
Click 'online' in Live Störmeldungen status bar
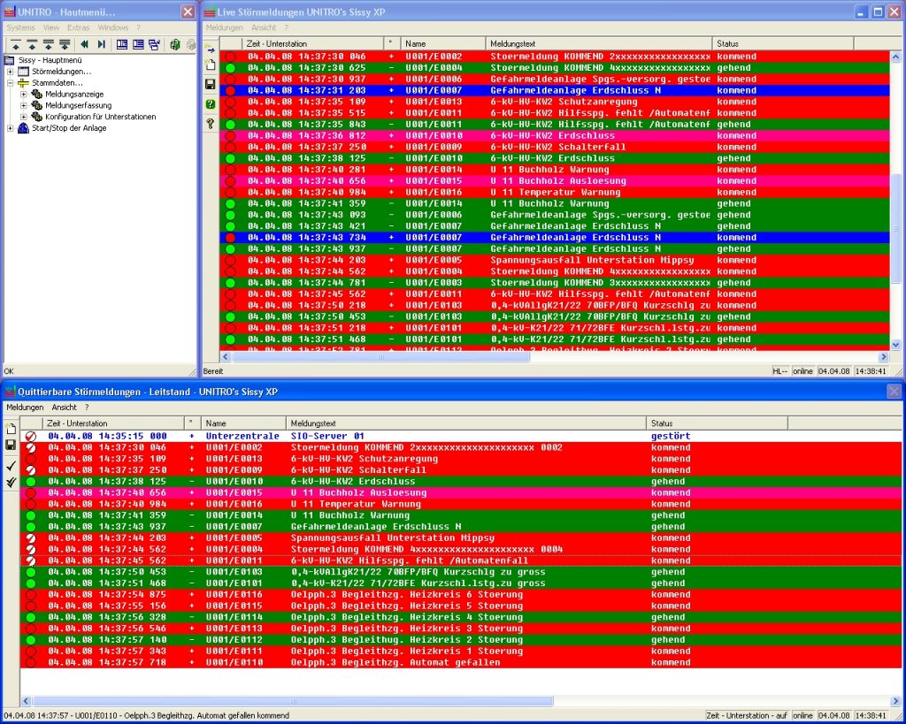802,371
